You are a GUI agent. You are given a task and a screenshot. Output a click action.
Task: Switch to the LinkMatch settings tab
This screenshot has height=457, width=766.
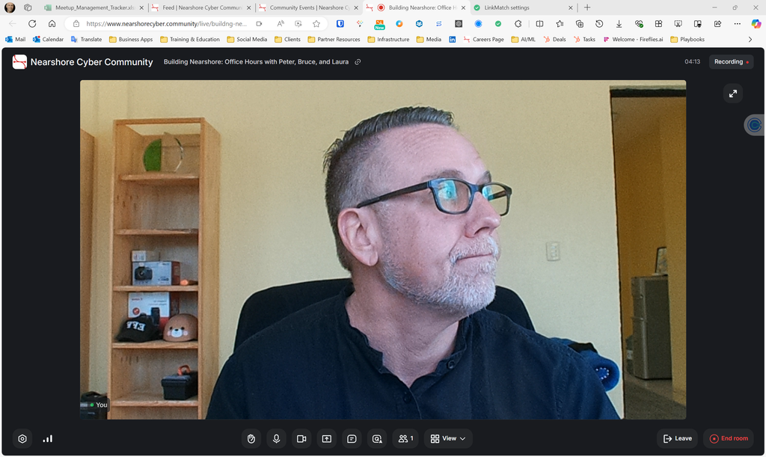click(523, 7)
